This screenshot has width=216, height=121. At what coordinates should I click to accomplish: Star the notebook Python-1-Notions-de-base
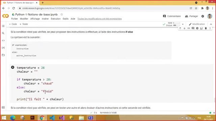[61, 14]
